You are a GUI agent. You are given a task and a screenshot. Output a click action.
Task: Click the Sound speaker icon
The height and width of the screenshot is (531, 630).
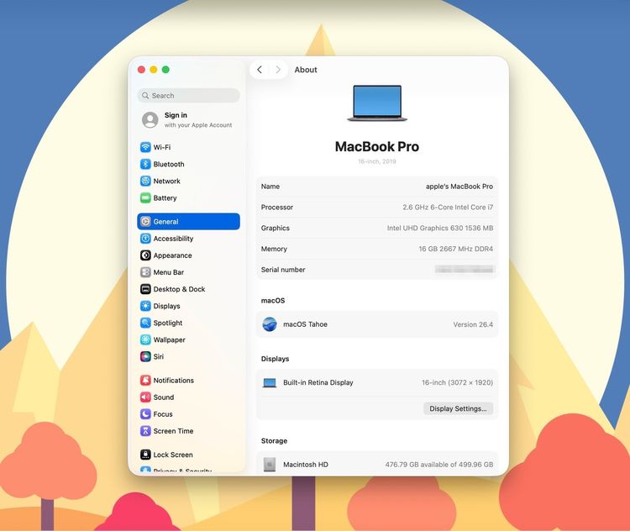pyautogui.click(x=145, y=397)
